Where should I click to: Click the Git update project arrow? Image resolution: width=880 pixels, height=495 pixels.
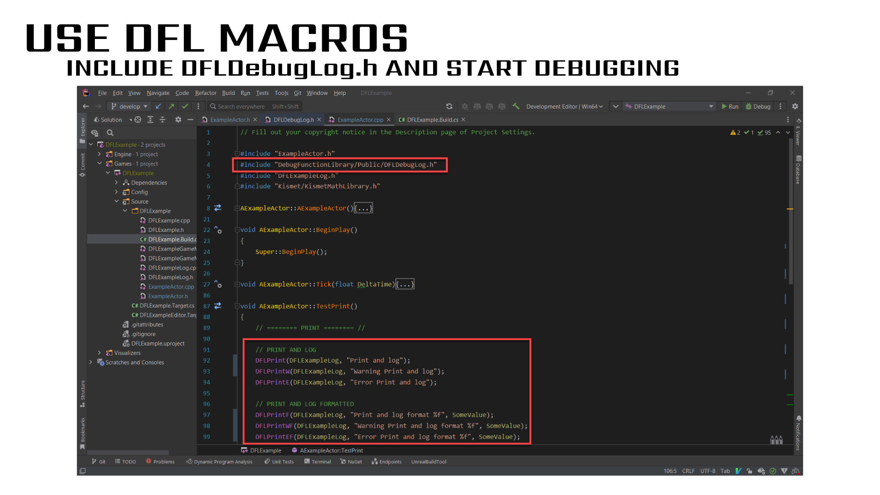pos(158,106)
